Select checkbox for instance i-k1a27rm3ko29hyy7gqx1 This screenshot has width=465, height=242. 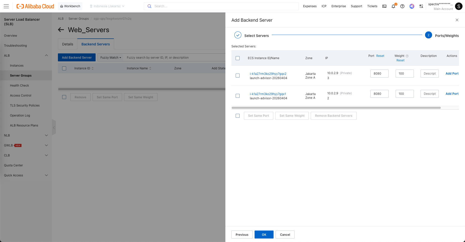click(238, 96)
